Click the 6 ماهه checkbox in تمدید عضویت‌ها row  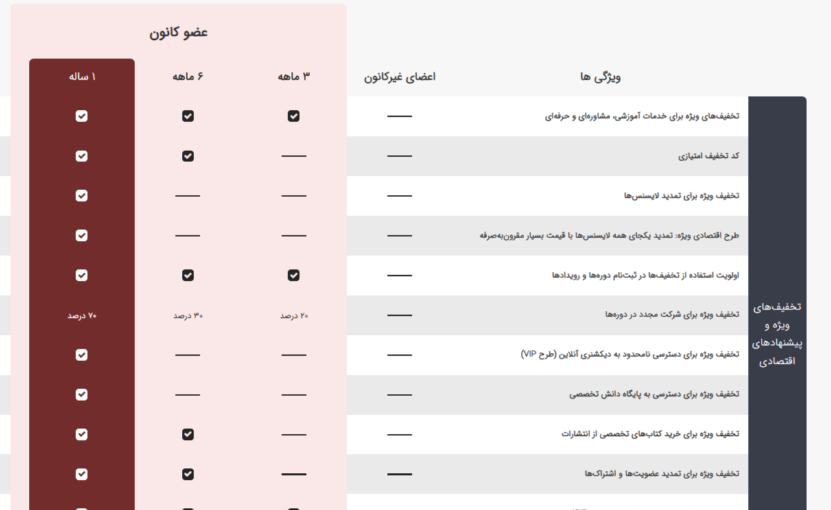click(x=188, y=474)
